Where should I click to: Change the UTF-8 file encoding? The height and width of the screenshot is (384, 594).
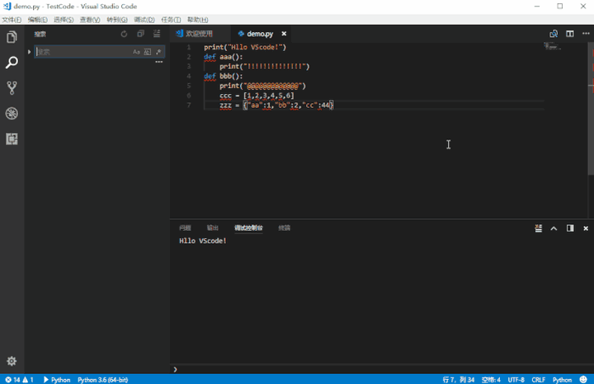point(516,379)
